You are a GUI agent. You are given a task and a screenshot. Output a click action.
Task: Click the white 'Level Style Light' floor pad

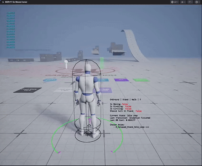64,90
